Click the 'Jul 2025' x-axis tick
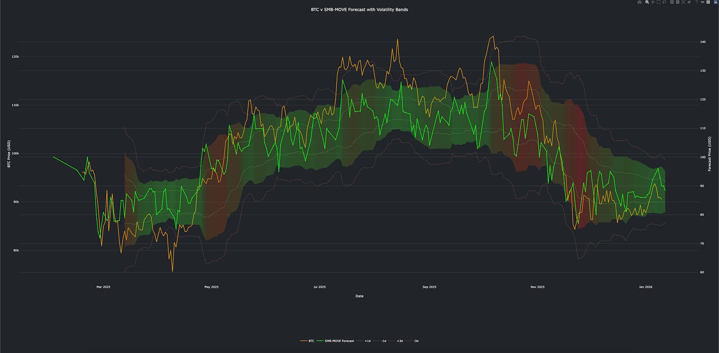The height and width of the screenshot is (353, 719). click(319, 287)
